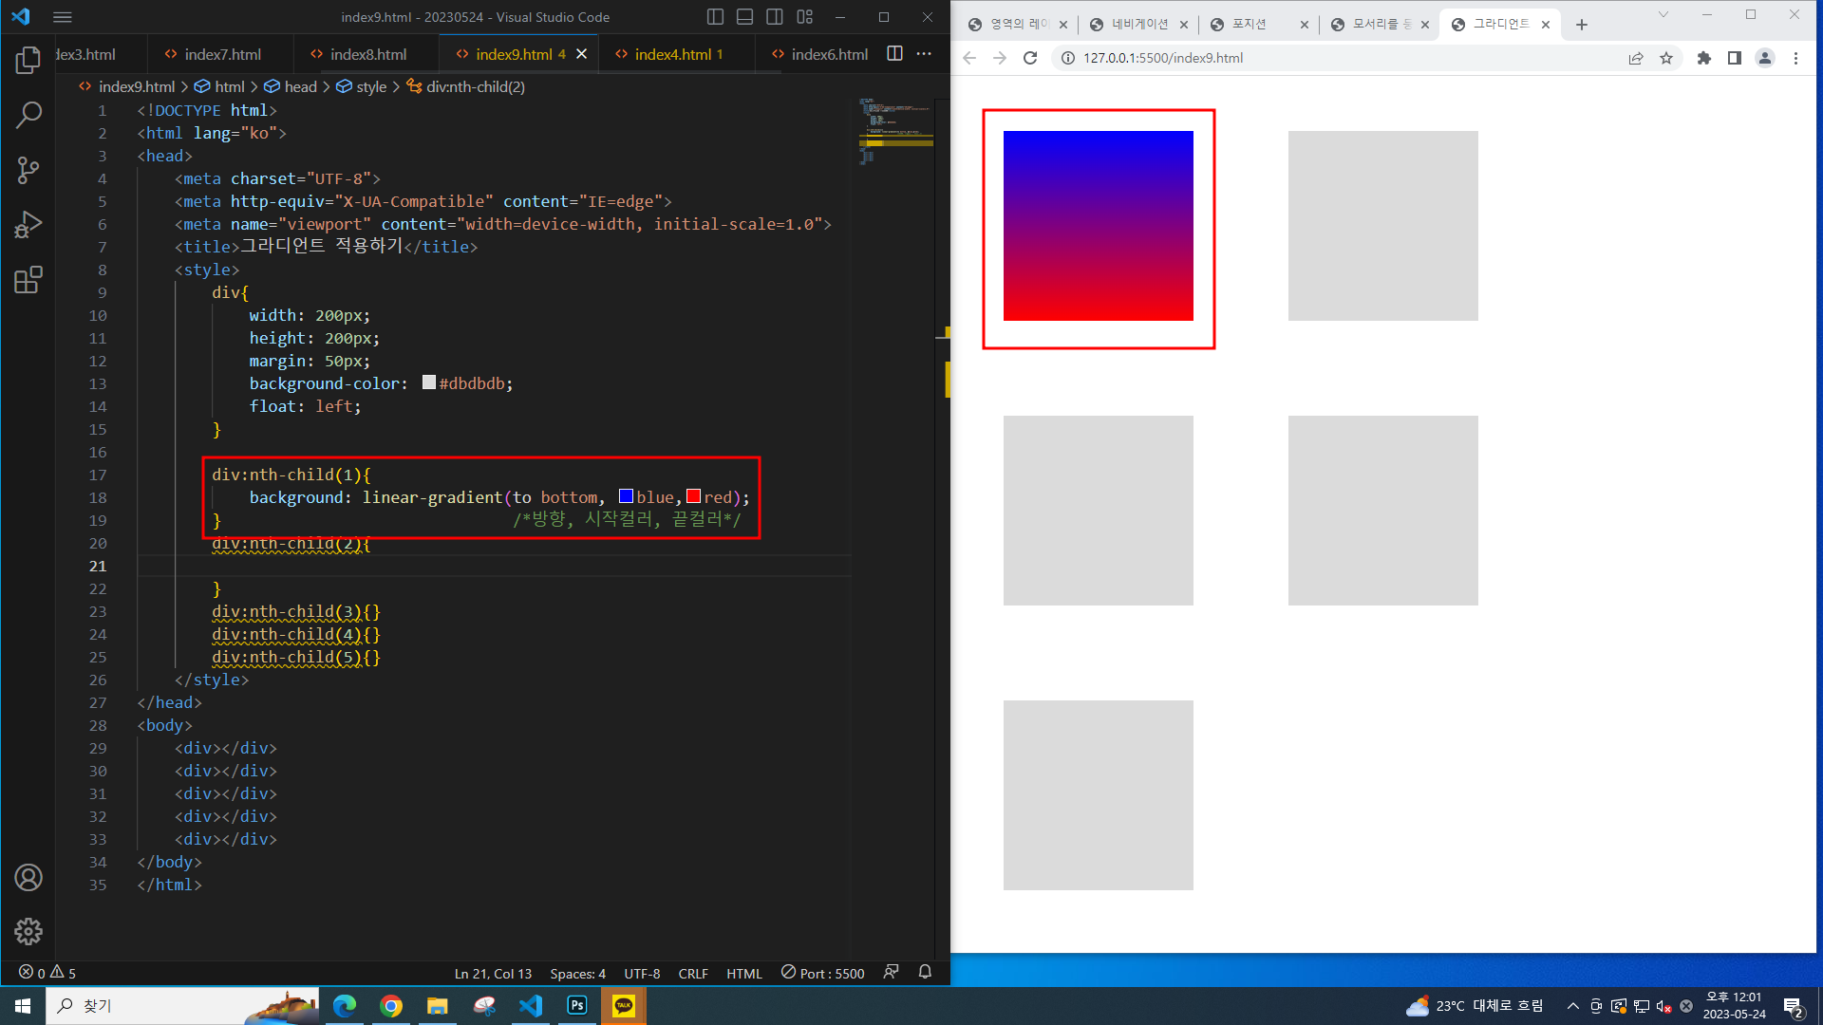The image size is (1823, 1025).
Task: Open the Extensions view
Action: tap(28, 280)
